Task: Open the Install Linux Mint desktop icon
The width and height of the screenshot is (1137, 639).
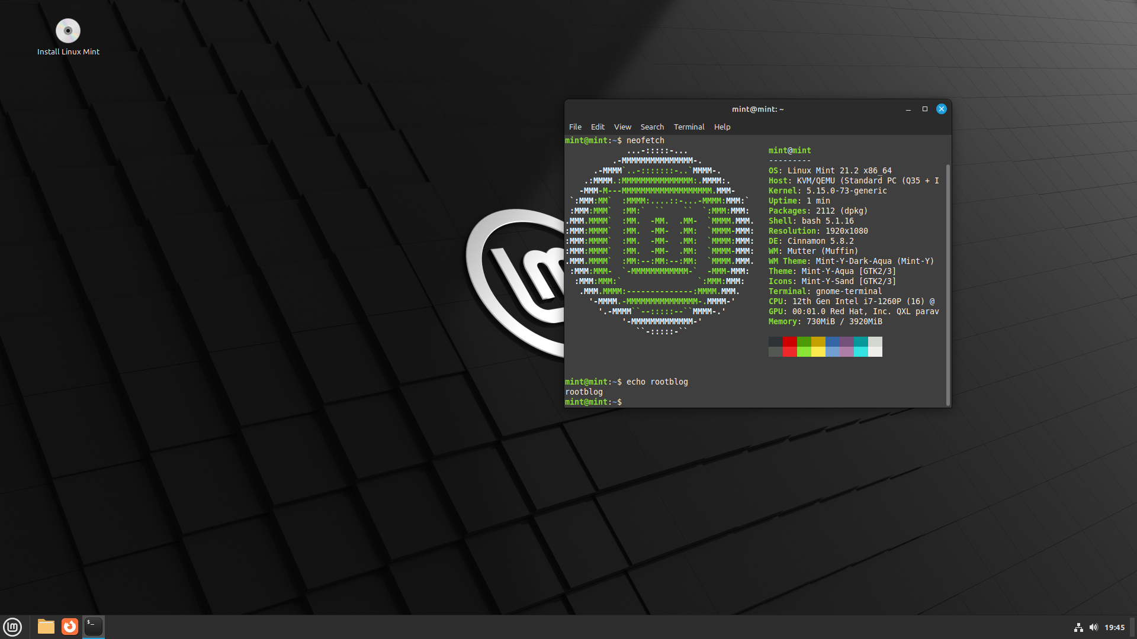Action: [68, 31]
